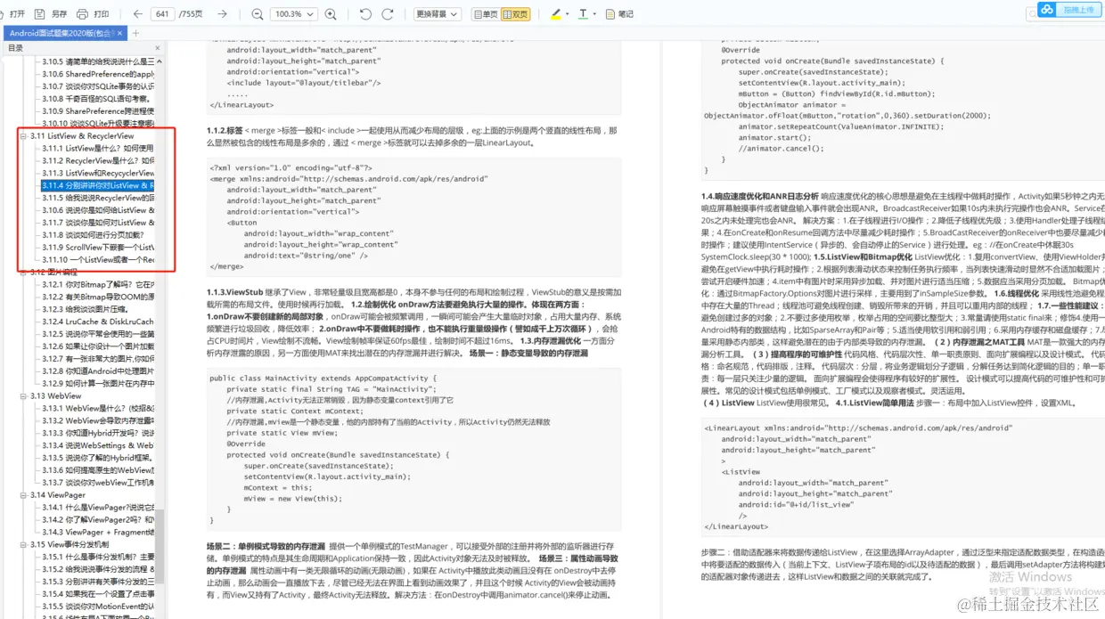Open outline item 3.14.2 你了解ViewPager2吗
Image resolution: width=1105 pixels, height=619 pixels.
pos(97,519)
